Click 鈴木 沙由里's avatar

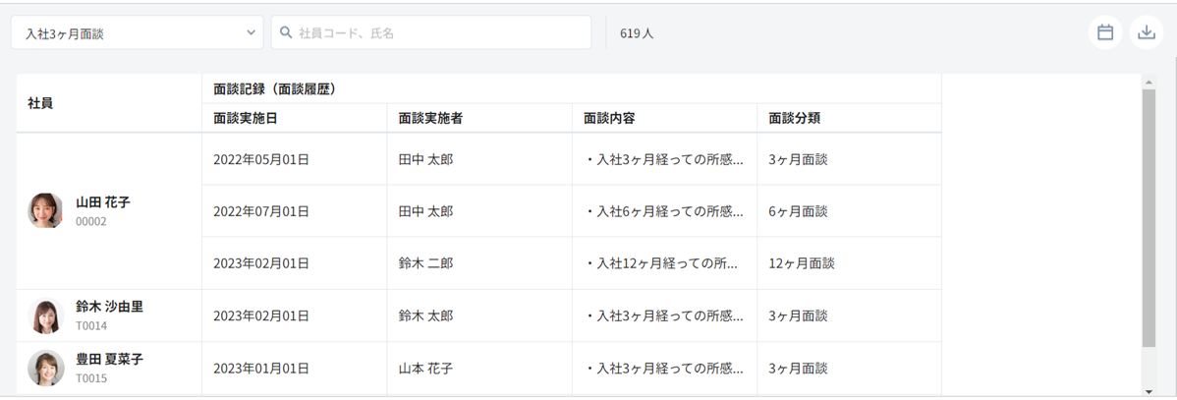(x=46, y=315)
